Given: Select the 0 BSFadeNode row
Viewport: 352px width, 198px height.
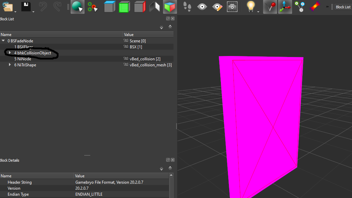Looking at the screenshot, I should (x=87, y=41).
